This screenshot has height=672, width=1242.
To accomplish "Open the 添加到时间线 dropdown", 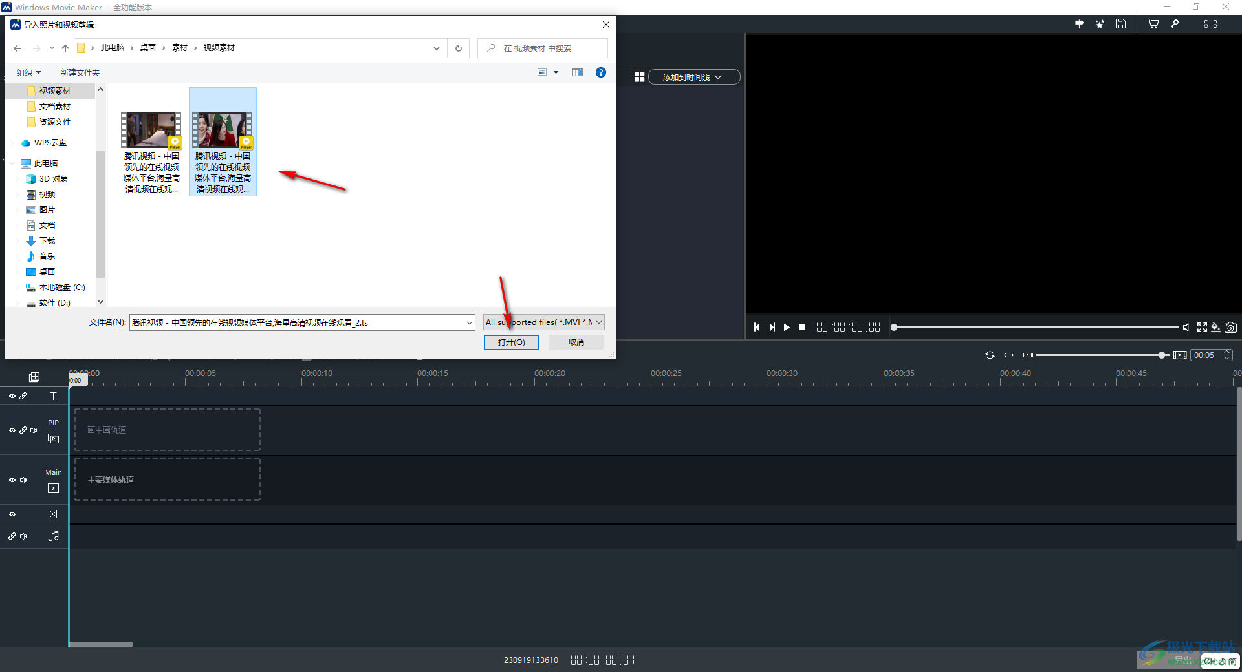I will coord(694,77).
